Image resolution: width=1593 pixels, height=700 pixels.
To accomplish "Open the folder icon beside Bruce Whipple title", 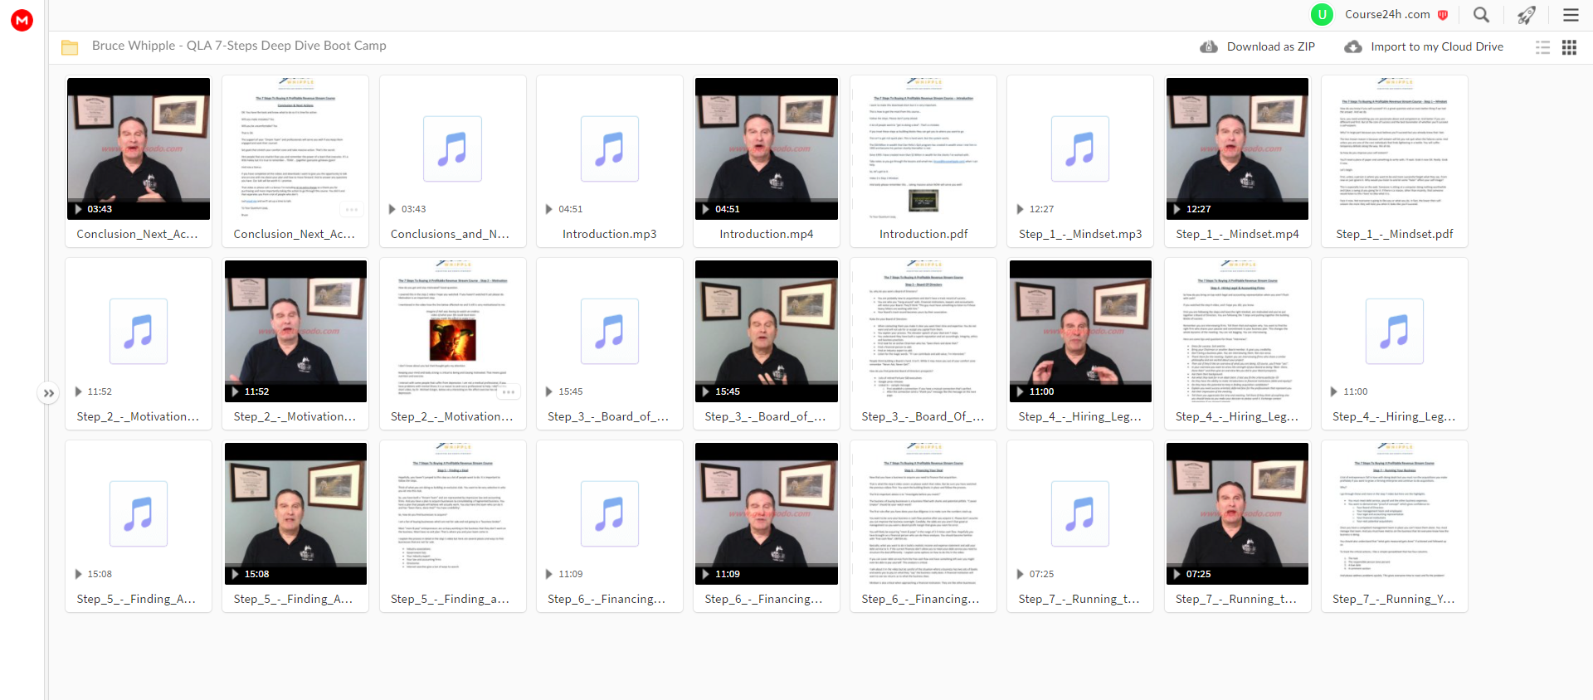I will [x=70, y=47].
